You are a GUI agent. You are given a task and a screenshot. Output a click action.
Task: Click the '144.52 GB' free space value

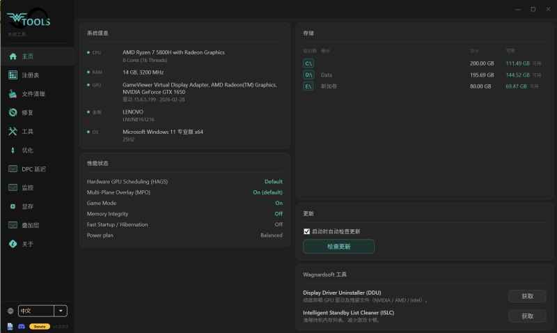(x=517, y=75)
